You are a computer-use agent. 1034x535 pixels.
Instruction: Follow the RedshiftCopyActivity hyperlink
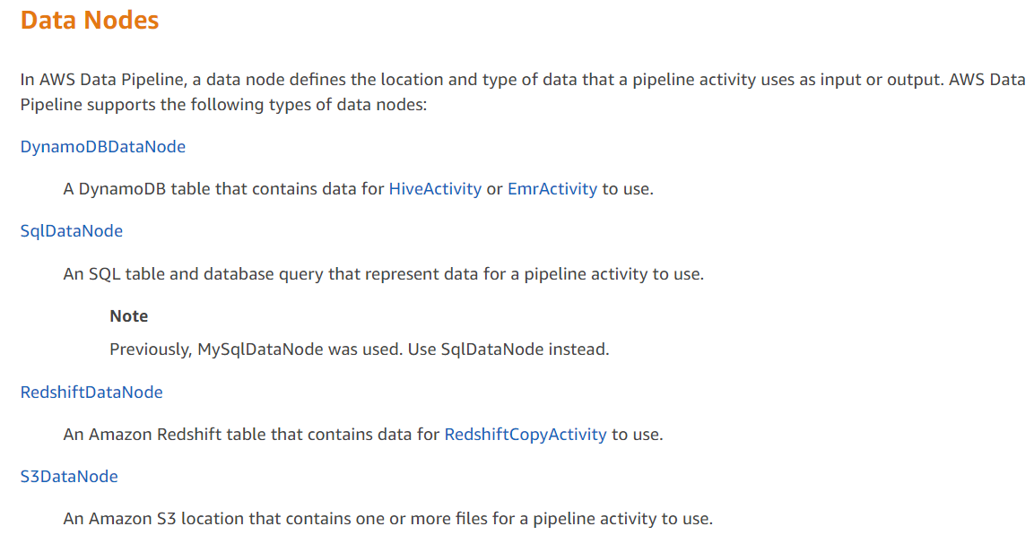(x=526, y=435)
